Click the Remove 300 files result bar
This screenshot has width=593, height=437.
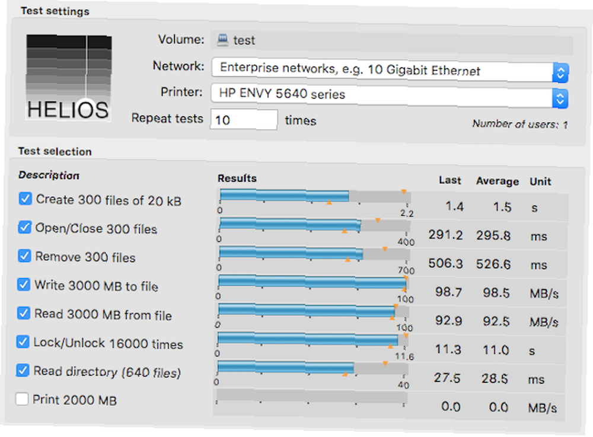tap(314, 254)
